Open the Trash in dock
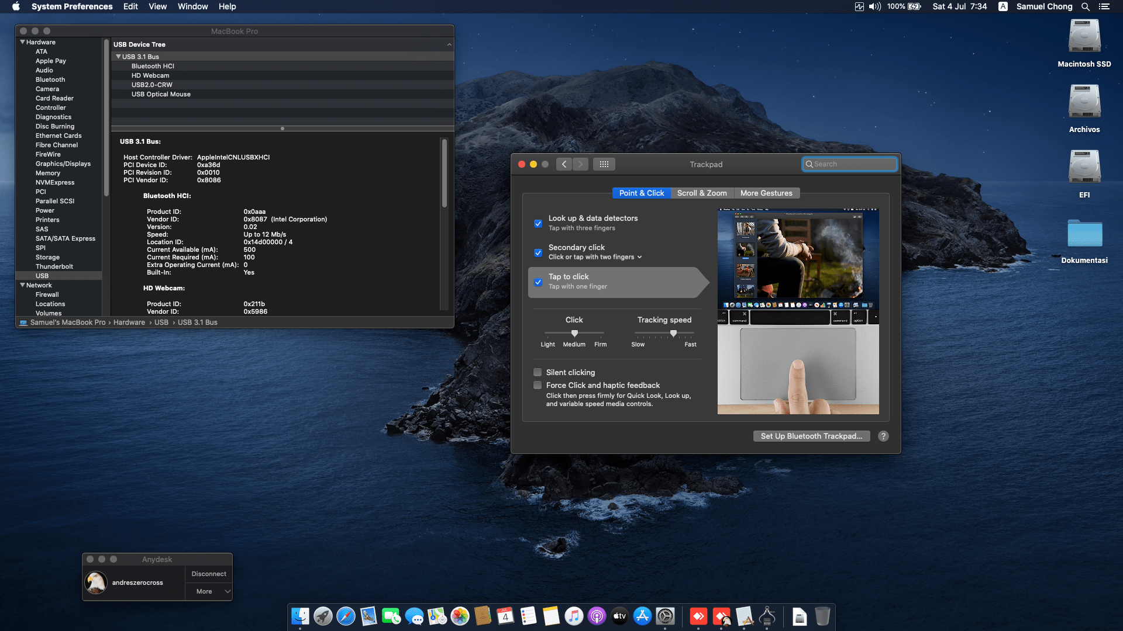 pyautogui.click(x=822, y=616)
